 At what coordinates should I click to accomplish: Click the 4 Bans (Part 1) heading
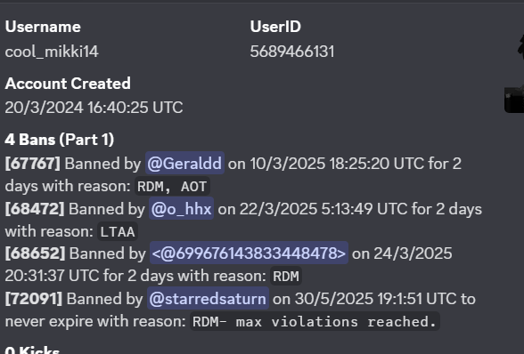point(60,140)
